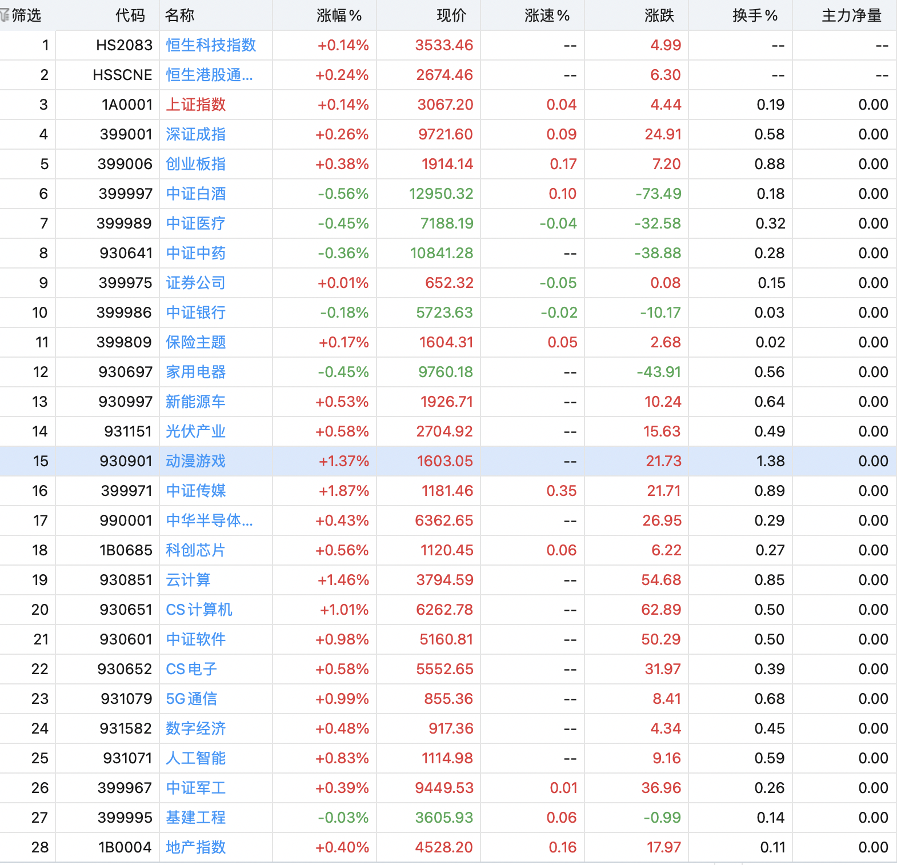Select the 人工智能 index link
The image size is (897, 865).
tap(196, 758)
